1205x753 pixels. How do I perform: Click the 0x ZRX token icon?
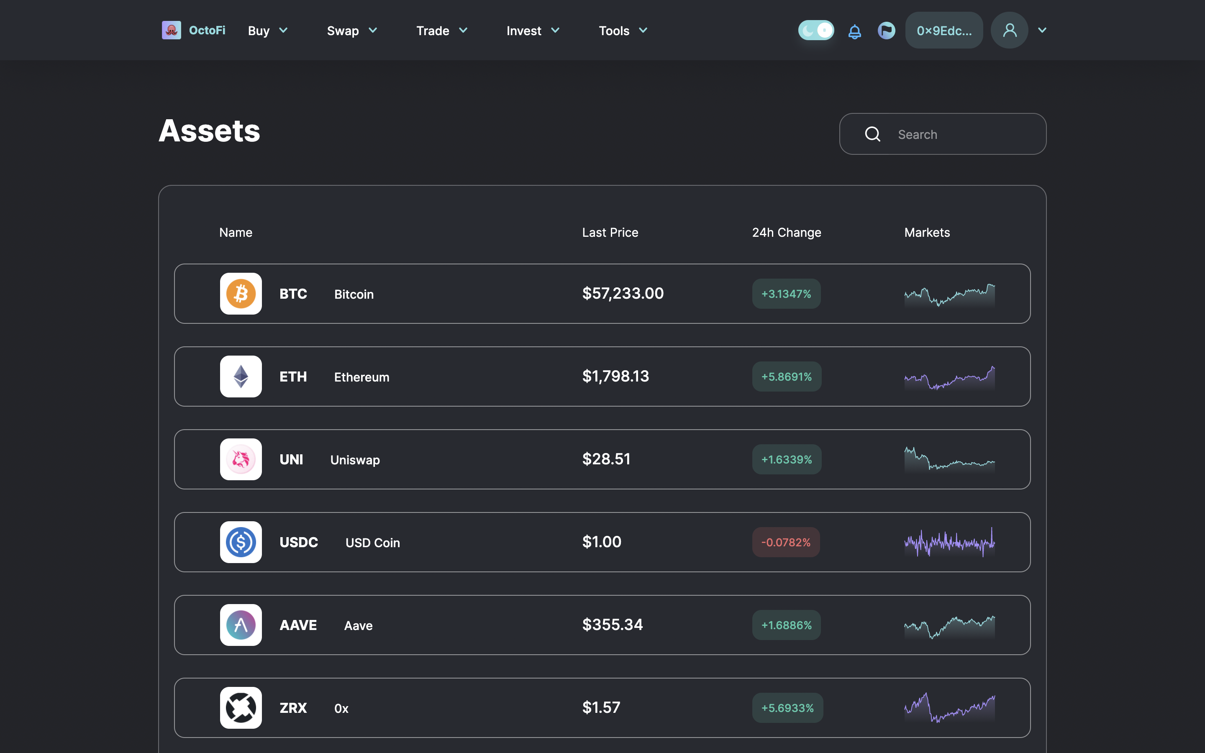(241, 708)
